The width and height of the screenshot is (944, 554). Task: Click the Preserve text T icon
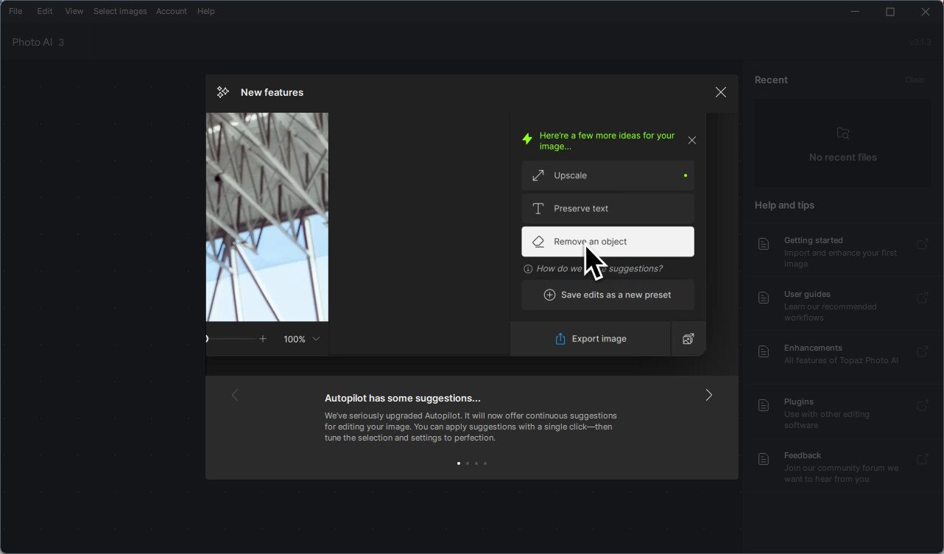tap(538, 208)
